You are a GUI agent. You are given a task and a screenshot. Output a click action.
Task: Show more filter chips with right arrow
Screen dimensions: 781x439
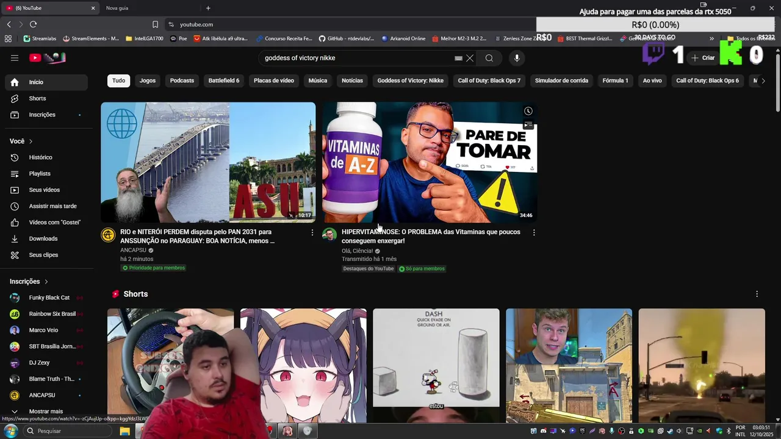tap(763, 80)
